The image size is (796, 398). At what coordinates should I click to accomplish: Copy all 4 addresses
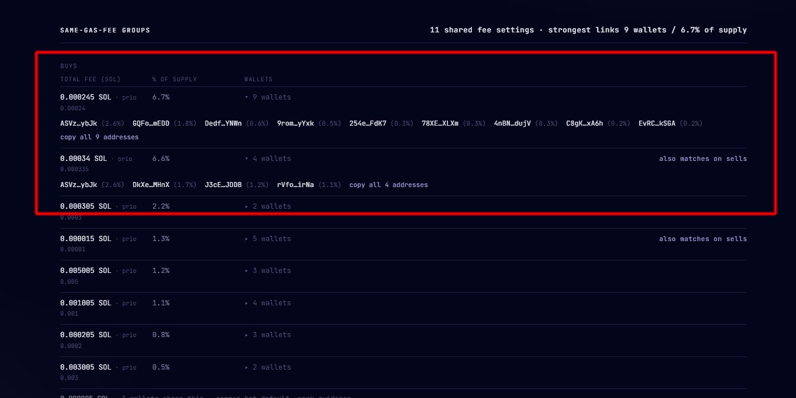click(x=388, y=185)
